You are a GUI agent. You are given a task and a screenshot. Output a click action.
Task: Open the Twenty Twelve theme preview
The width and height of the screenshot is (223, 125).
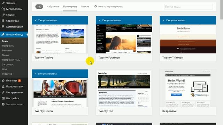coord(60,39)
